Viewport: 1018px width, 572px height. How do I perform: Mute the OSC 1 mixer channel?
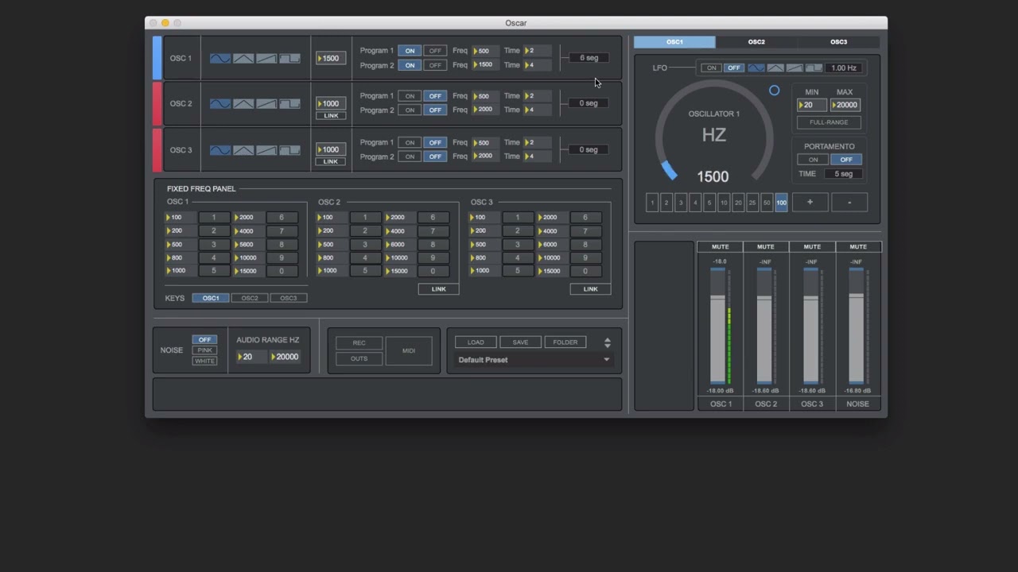(720, 246)
